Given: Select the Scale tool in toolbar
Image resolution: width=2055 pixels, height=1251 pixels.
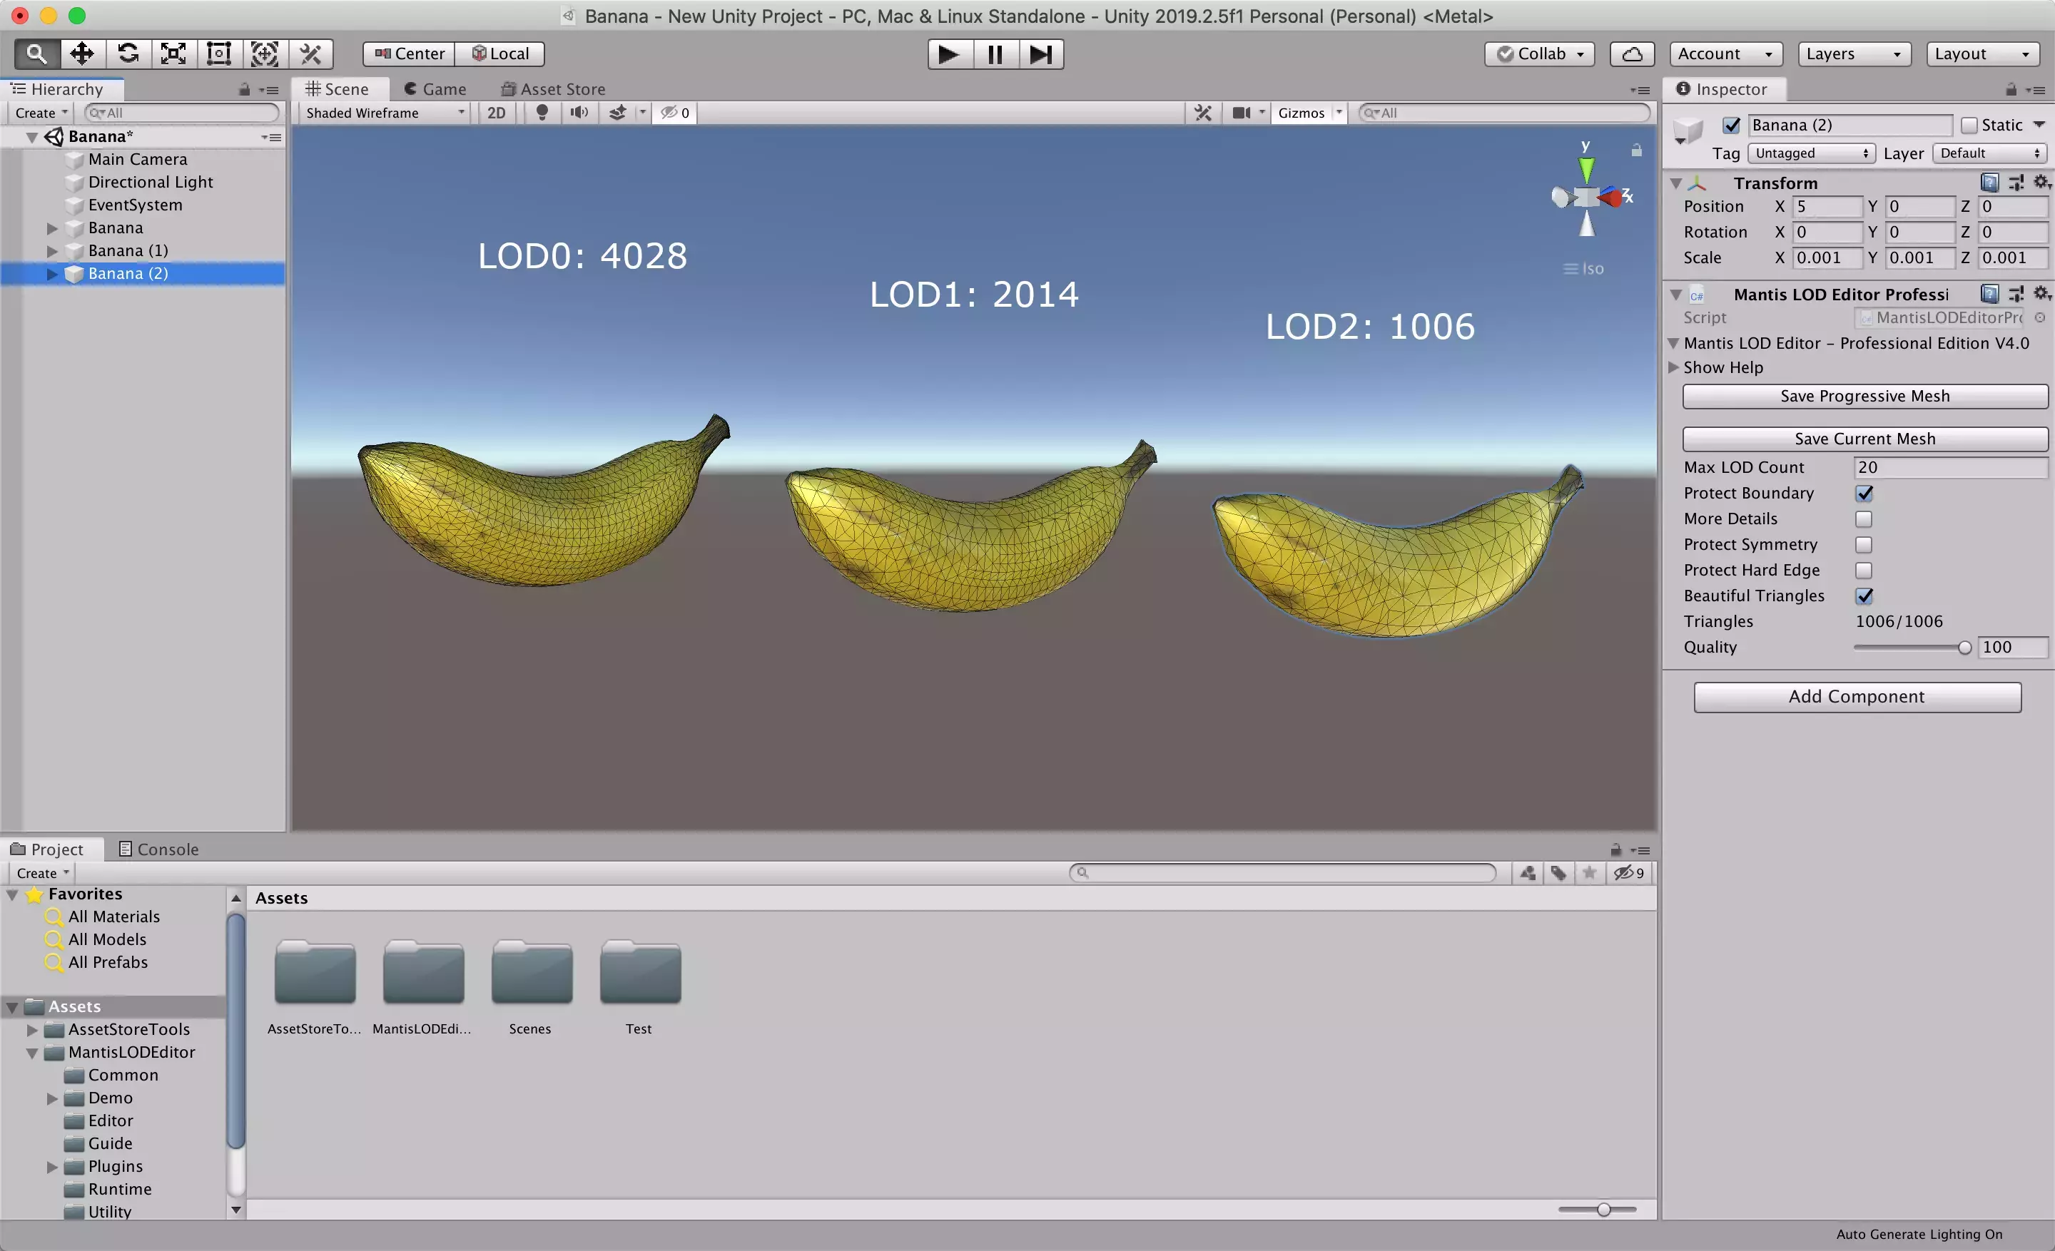Looking at the screenshot, I should (173, 53).
